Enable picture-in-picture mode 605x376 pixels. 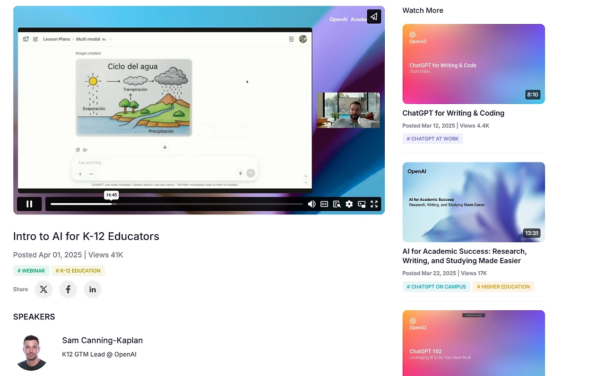[x=362, y=204]
